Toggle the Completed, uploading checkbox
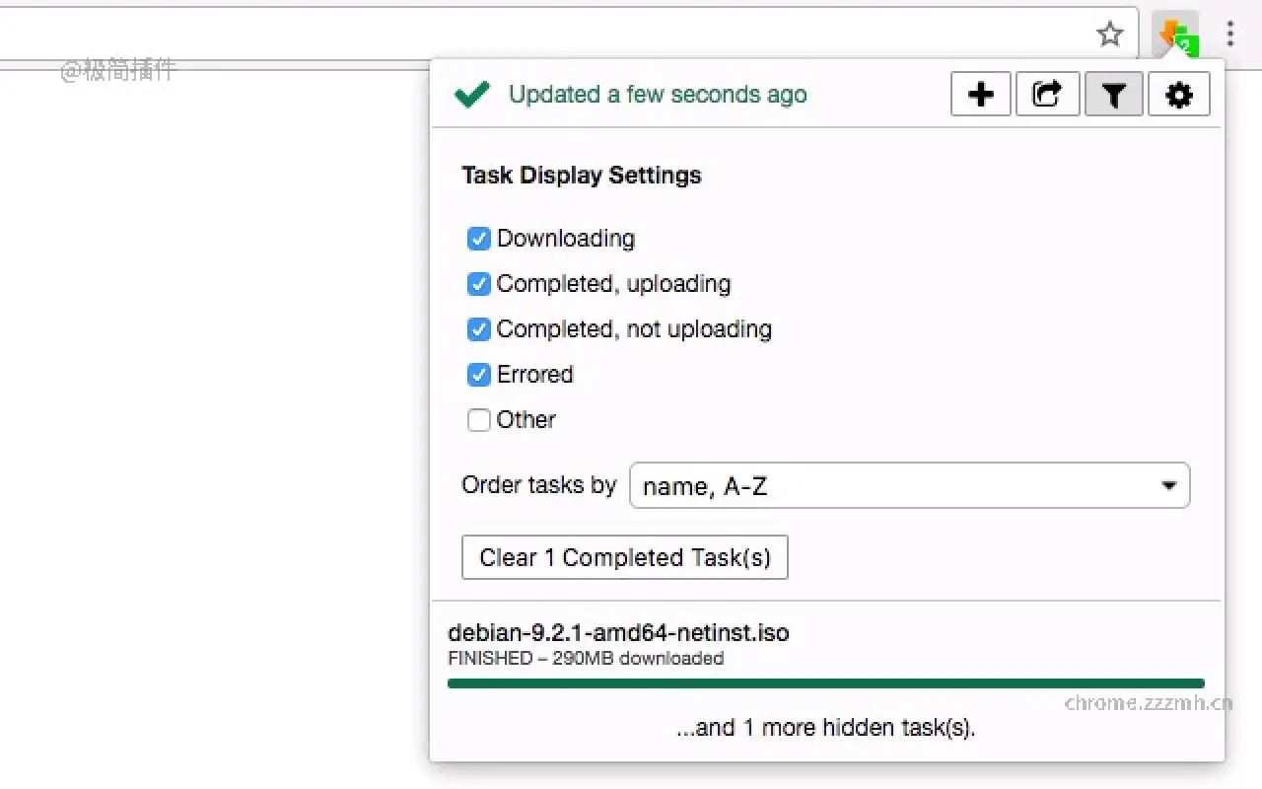The height and width of the screenshot is (789, 1262). click(479, 284)
